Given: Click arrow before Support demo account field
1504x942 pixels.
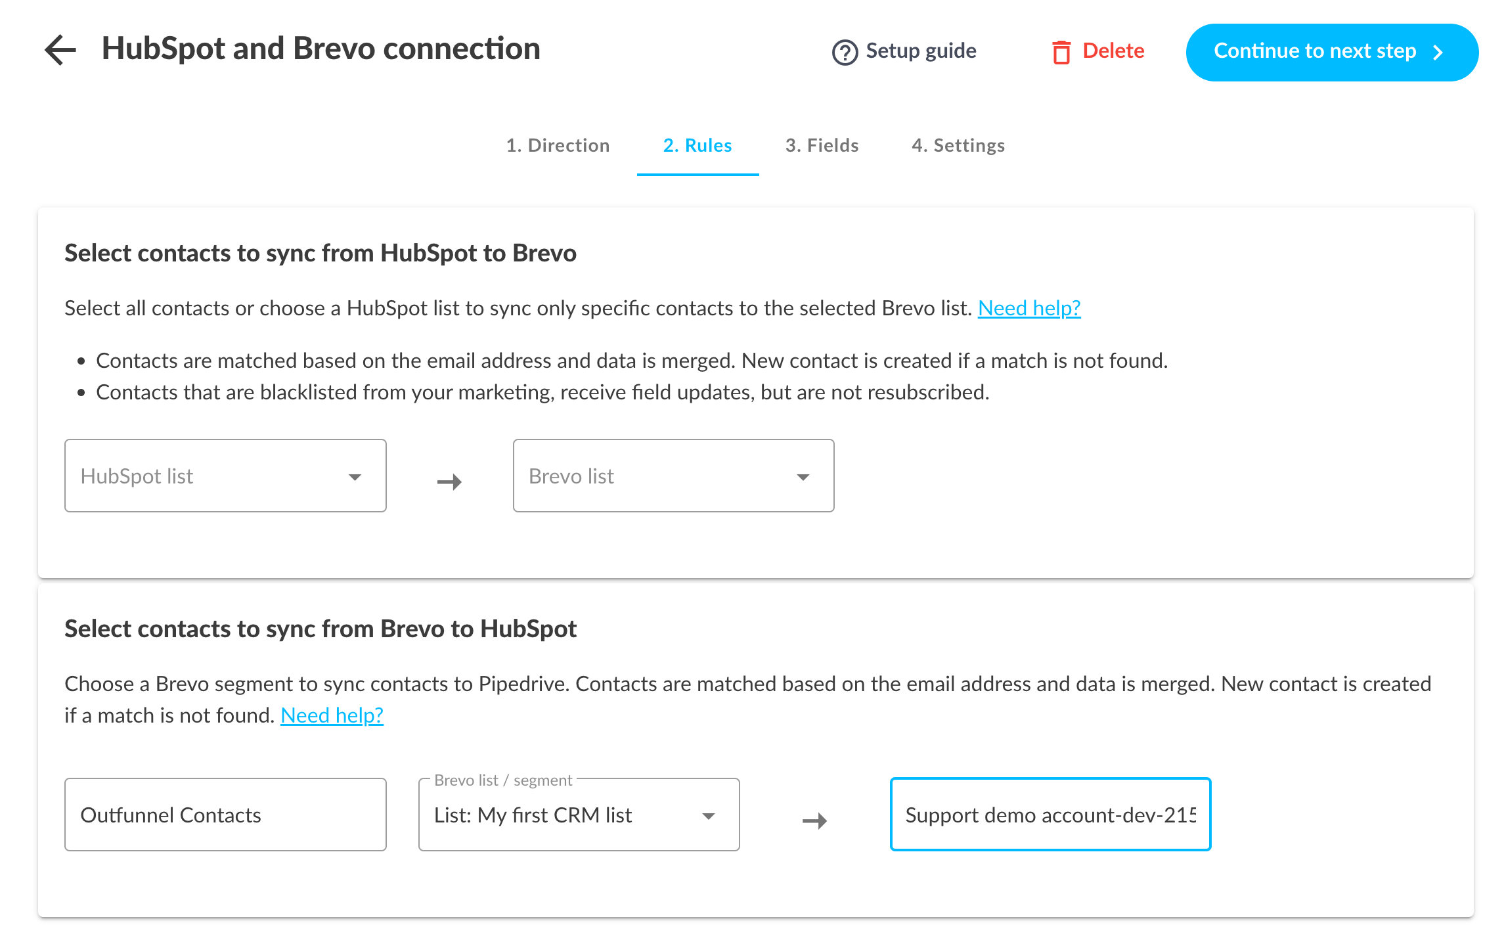Looking at the screenshot, I should 814,820.
